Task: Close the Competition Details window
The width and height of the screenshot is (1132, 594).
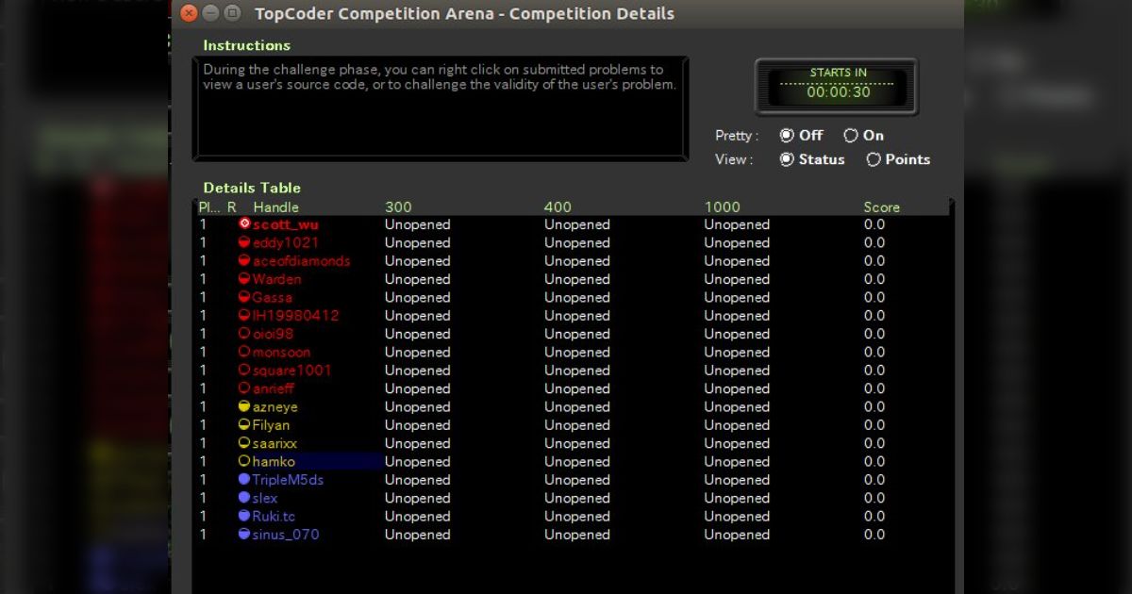Action: (x=189, y=13)
